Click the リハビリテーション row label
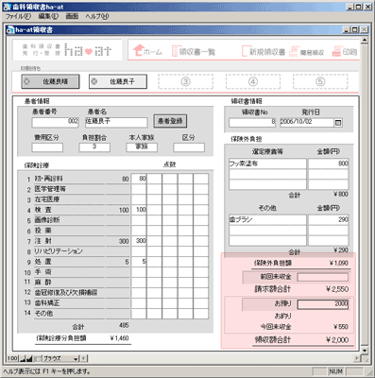 59,251
